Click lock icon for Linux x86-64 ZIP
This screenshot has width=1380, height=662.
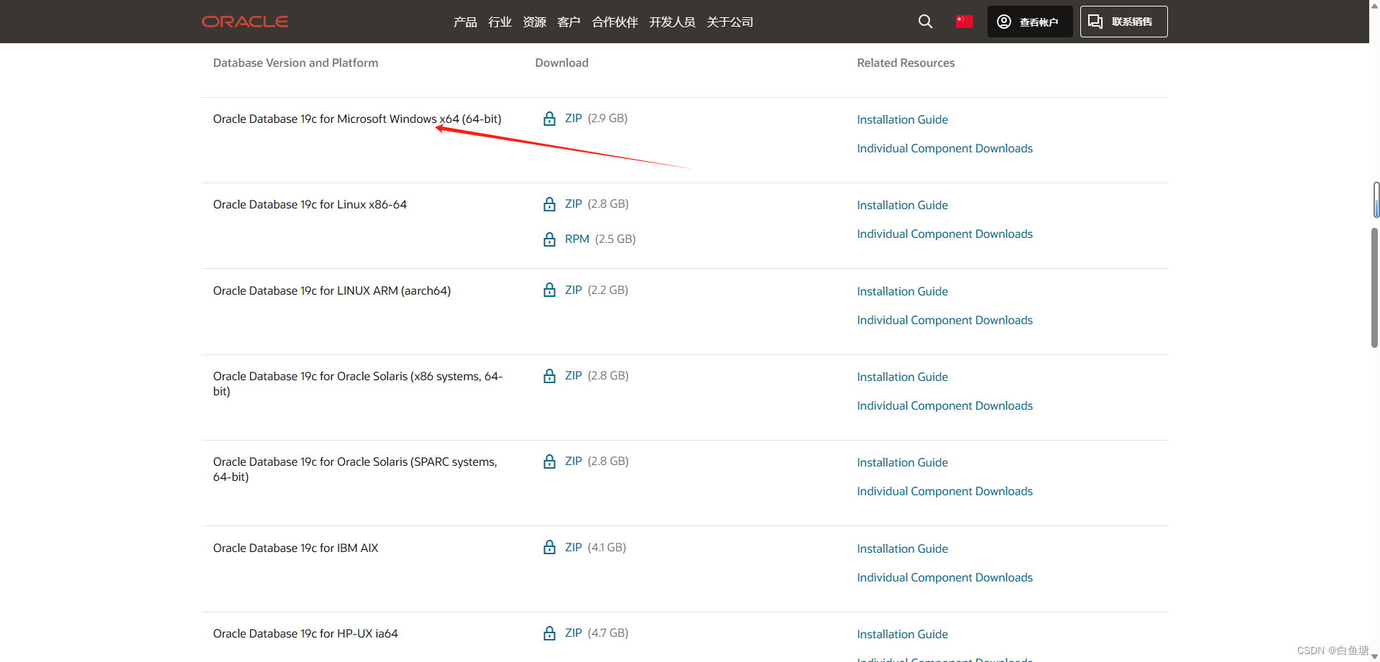[549, 204]
